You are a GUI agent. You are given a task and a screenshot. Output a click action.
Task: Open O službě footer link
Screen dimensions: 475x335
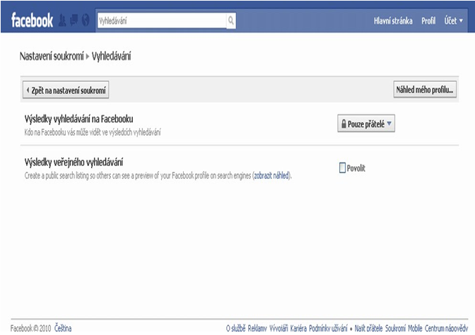235,329
